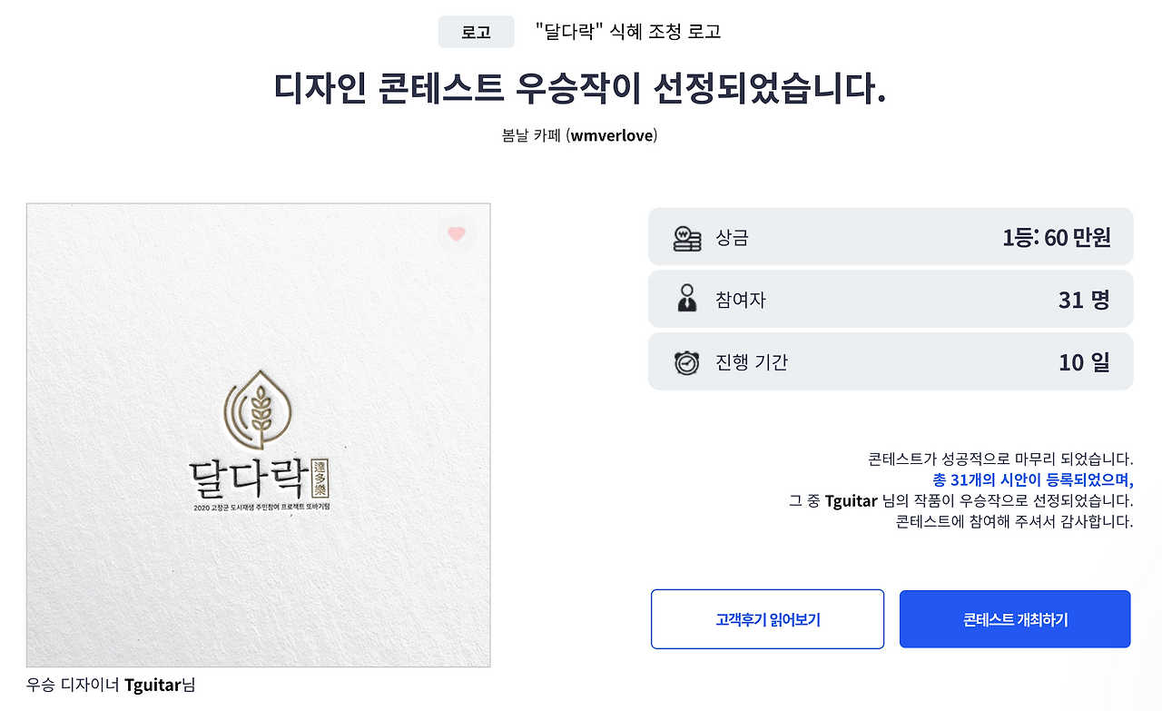Select the 로고 category badge at the top
The image size is (1162, 711).
coord(476,31)
